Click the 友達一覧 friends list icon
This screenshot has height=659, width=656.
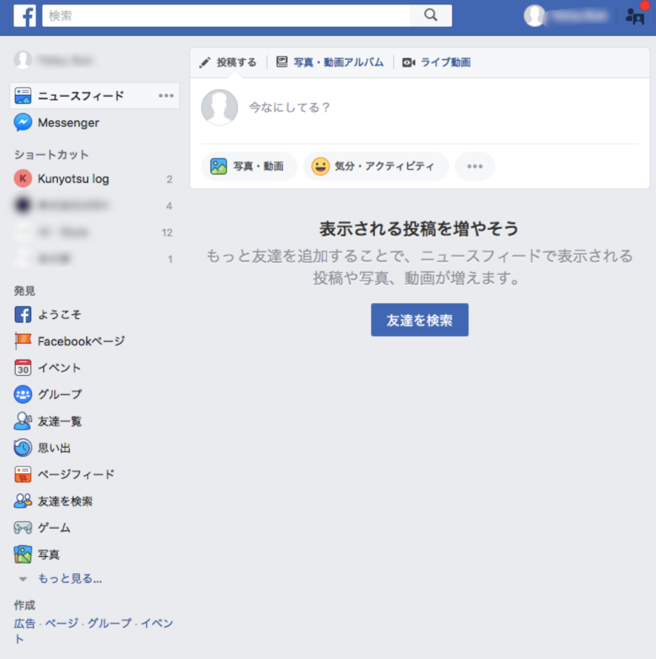23,421
